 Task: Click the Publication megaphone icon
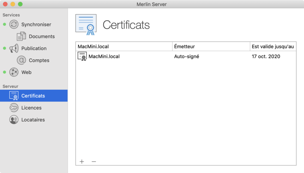pos(14,48)
